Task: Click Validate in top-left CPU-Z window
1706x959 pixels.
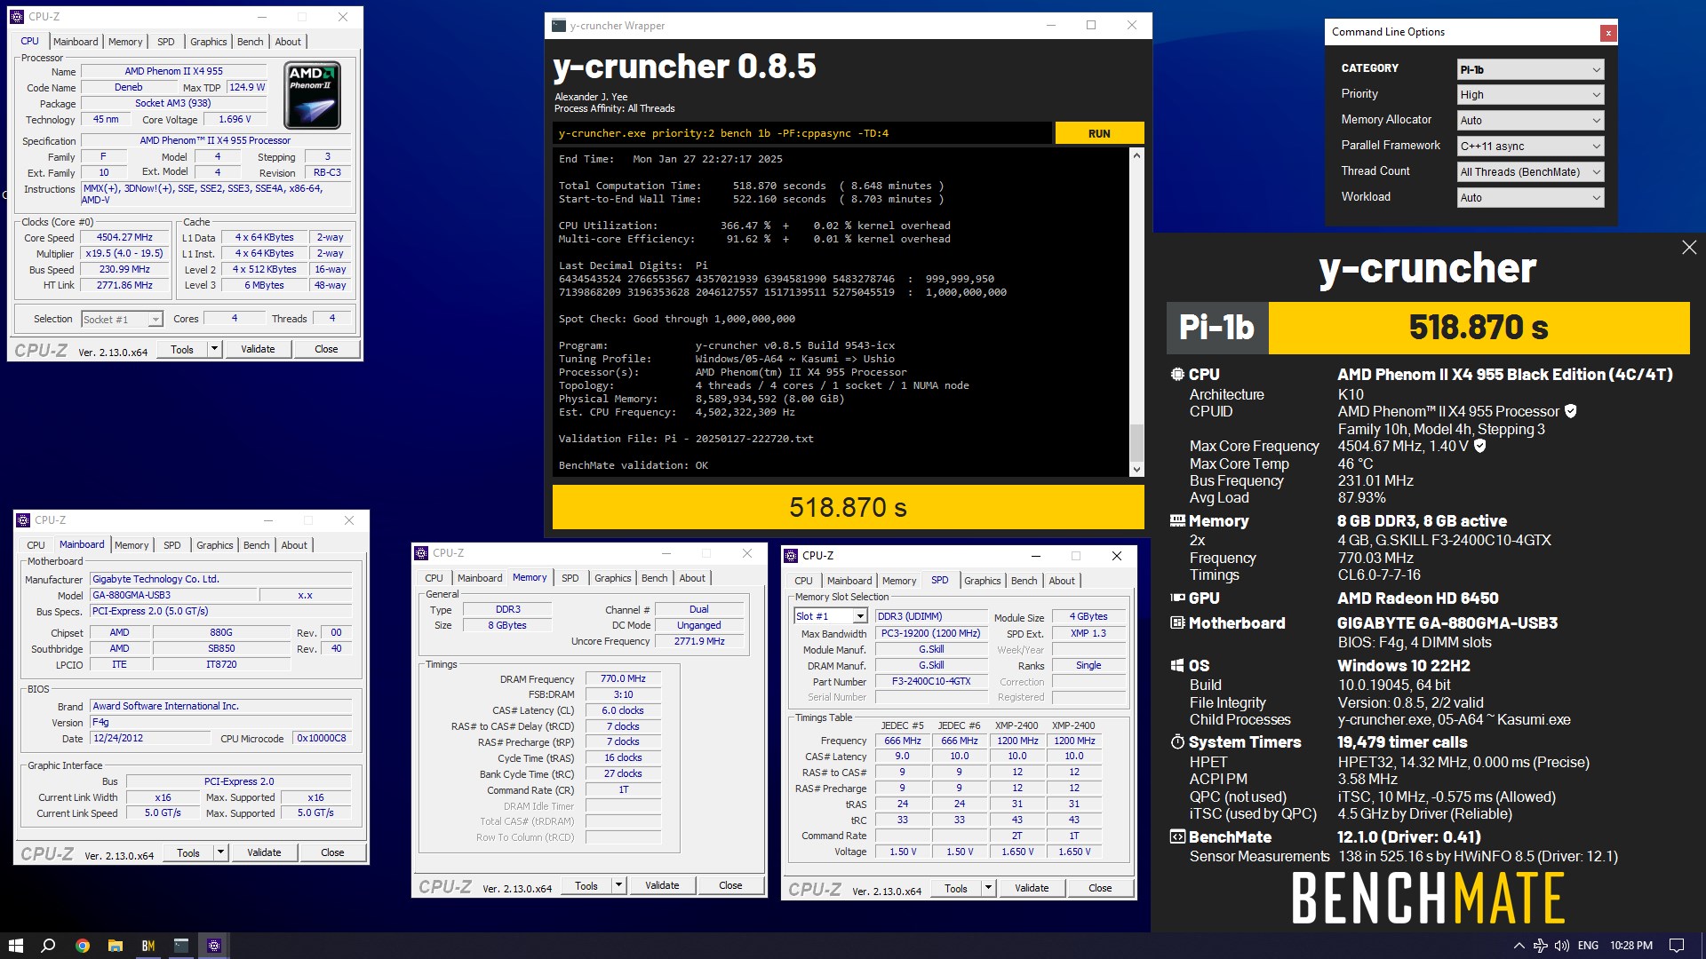Action: (x=258, y=349)
